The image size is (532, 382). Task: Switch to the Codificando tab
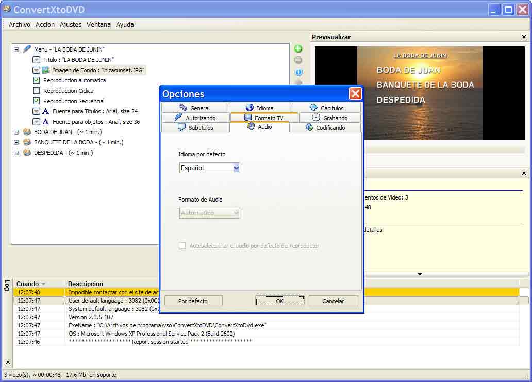click(325, 127)
